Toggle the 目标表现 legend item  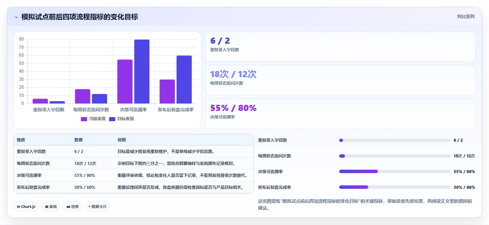(121, 119)
